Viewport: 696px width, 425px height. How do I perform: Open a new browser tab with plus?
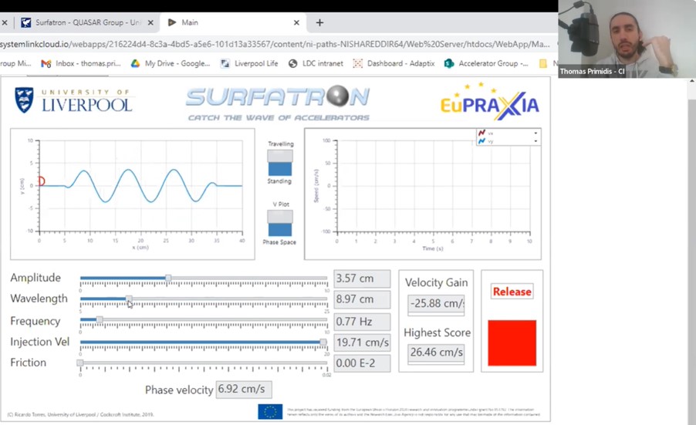point(319,22)
